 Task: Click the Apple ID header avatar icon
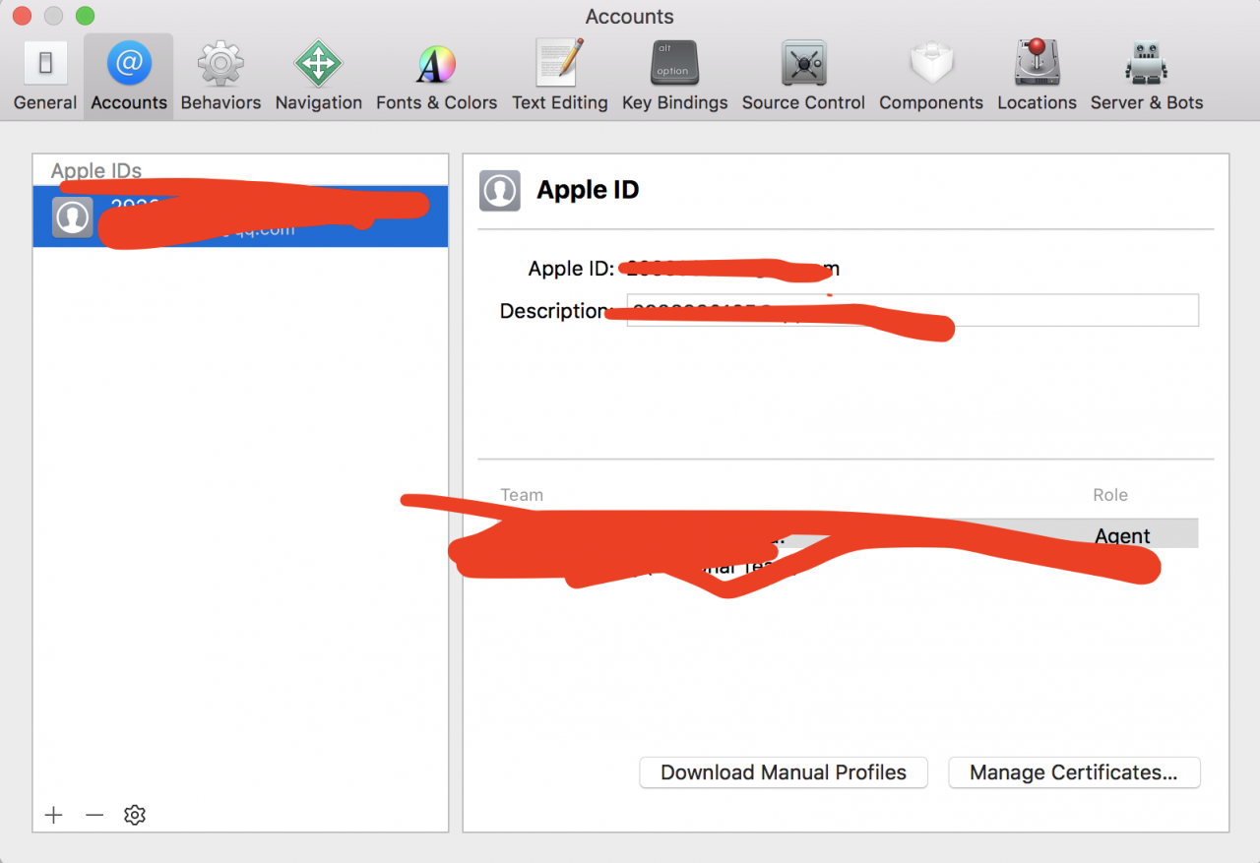[x=499, y=191]
